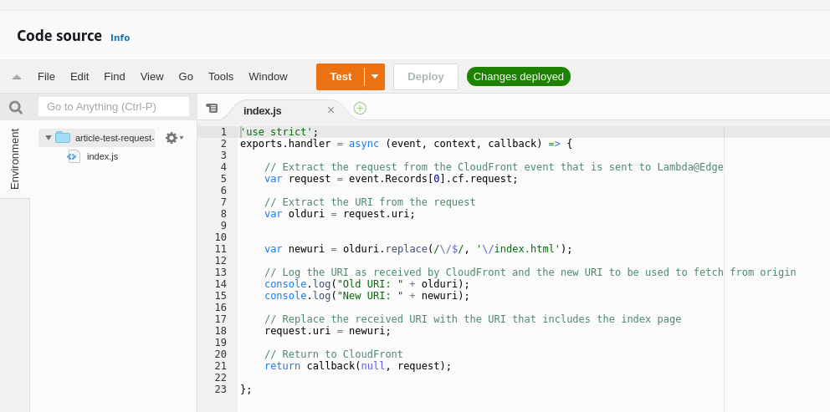The image size is (830, 412).
Task: Open the environment settings gear
Action: tap(172, 138)
